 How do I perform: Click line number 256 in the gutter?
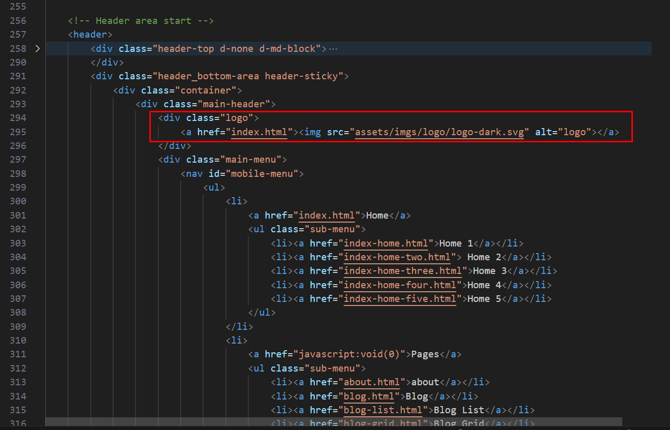point(18,21)
